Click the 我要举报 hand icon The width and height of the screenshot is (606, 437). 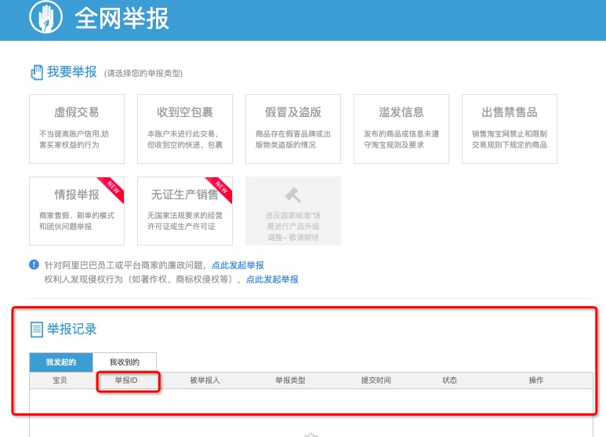(37, 72)
